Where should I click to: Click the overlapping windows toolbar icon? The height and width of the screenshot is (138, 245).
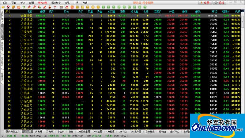click(40, 7)
